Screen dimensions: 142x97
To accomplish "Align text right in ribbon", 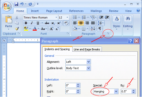I will tap(87, 23).
